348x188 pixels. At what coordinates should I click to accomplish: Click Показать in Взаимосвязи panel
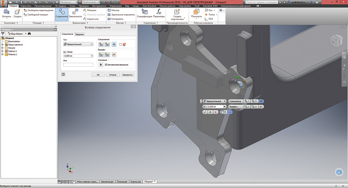click(90, 10)
